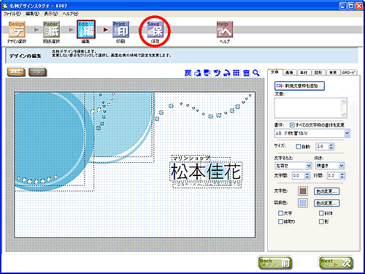The image size is (365, 274).
Task: Switch to the 背景 background tab
Action: 333,72
